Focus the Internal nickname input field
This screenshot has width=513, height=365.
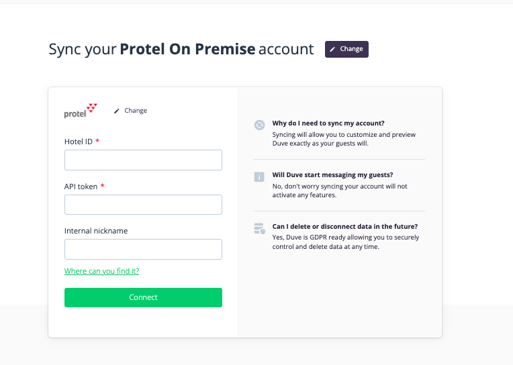(x=143, y=249)
